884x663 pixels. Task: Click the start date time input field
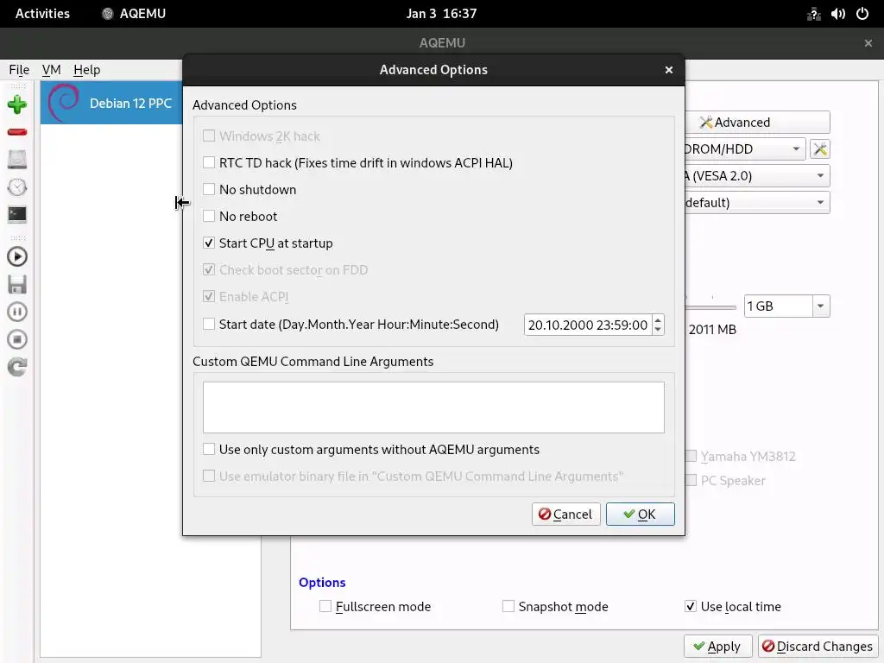[588, 325]
